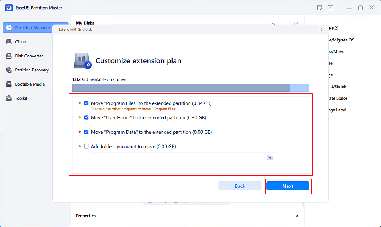Viewport: 381px width, 227px height.
Task: Switch disks to the plain list view icon
Action: click(283, 23)
